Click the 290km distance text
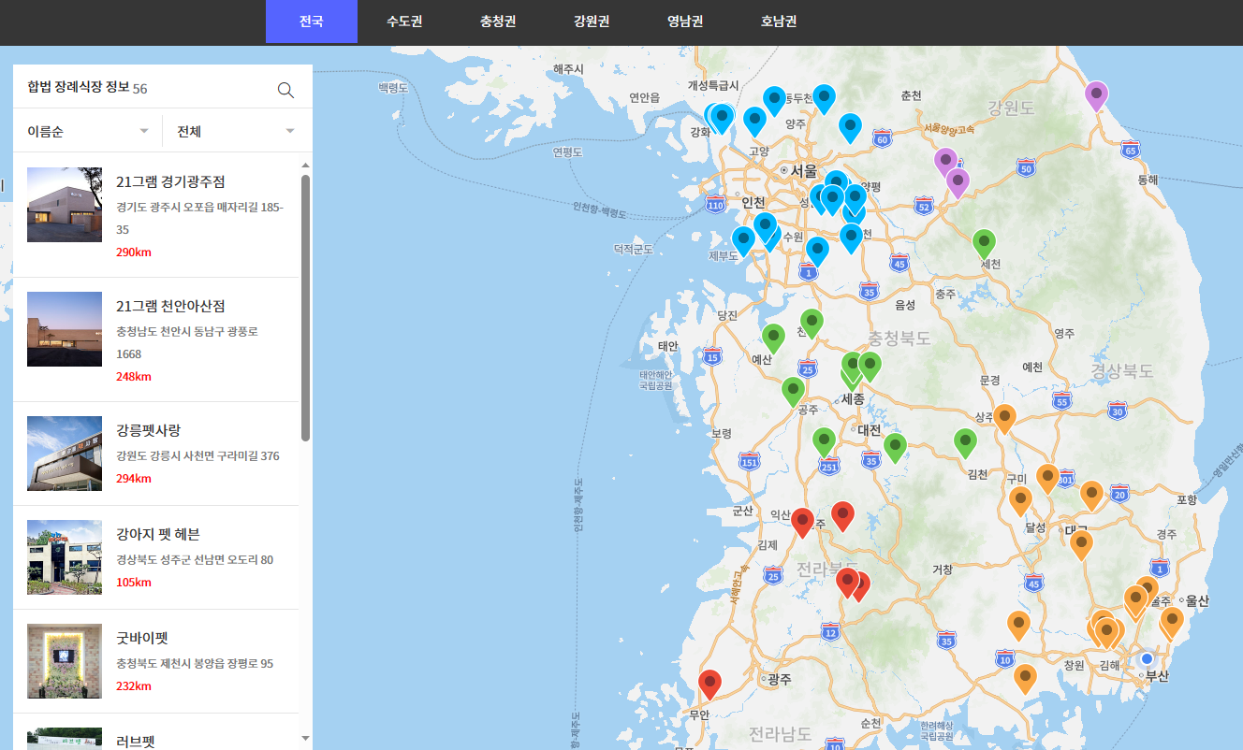Image resolution: width=1243 pixels, height=750 pixels. point(134,252)
